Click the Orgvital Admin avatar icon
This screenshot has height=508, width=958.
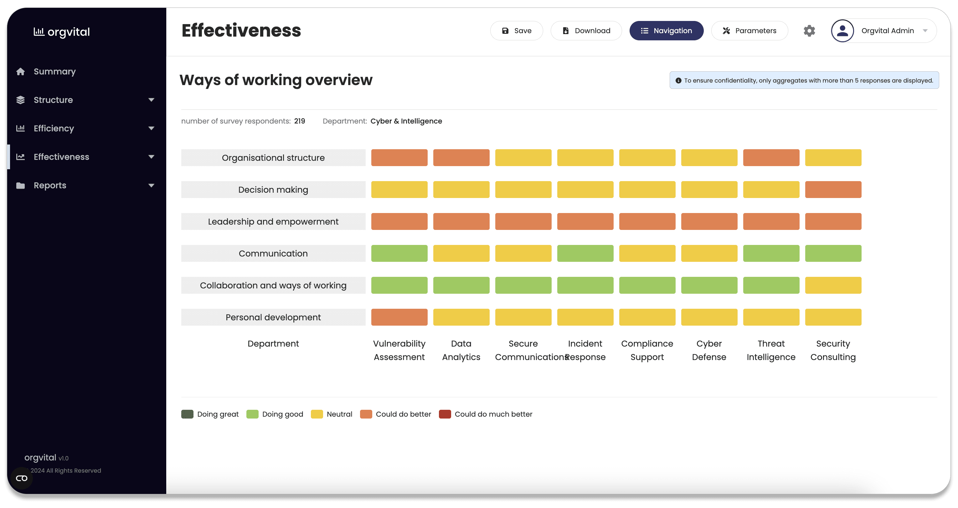tap(842, 31)
